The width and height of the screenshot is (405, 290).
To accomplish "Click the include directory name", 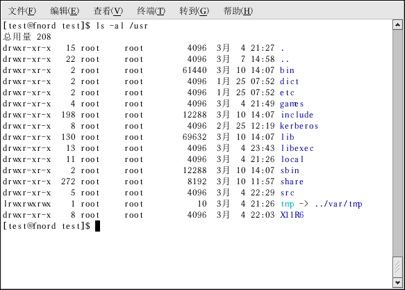I will click(x=297, y=115).
